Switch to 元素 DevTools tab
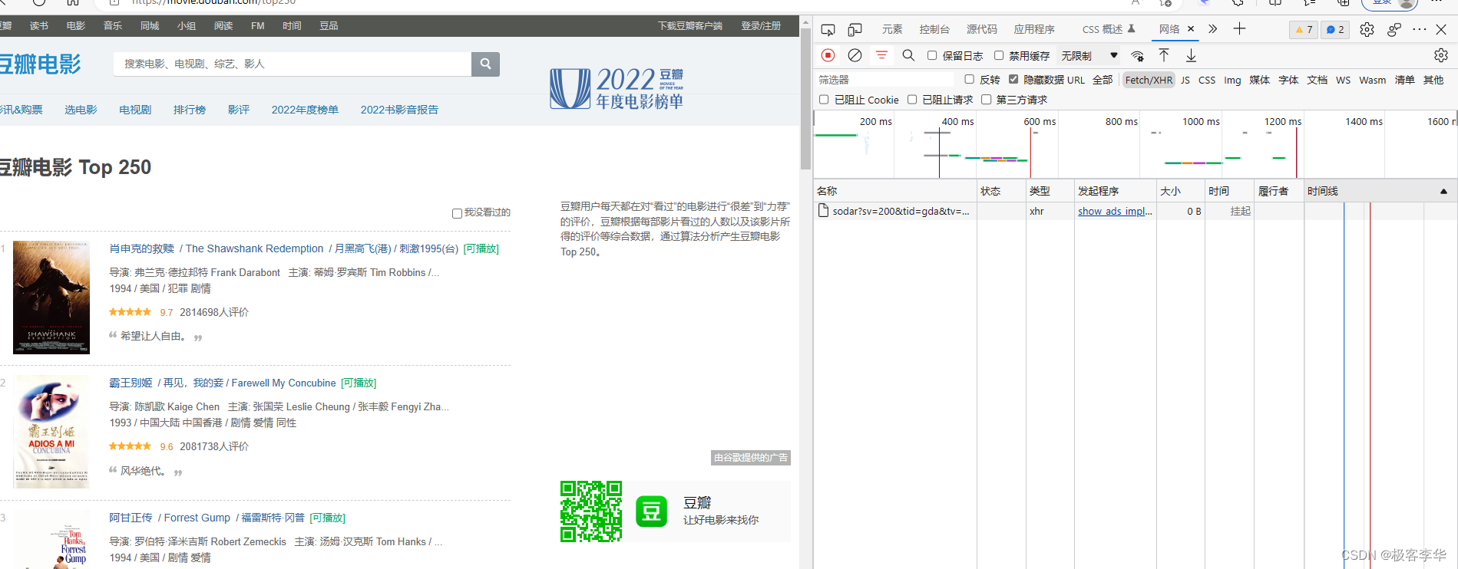The image size is (1458, 569). (892, 29)
